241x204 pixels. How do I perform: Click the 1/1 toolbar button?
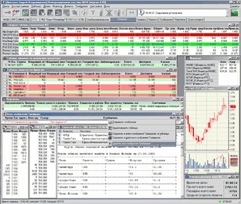point(131,13)
